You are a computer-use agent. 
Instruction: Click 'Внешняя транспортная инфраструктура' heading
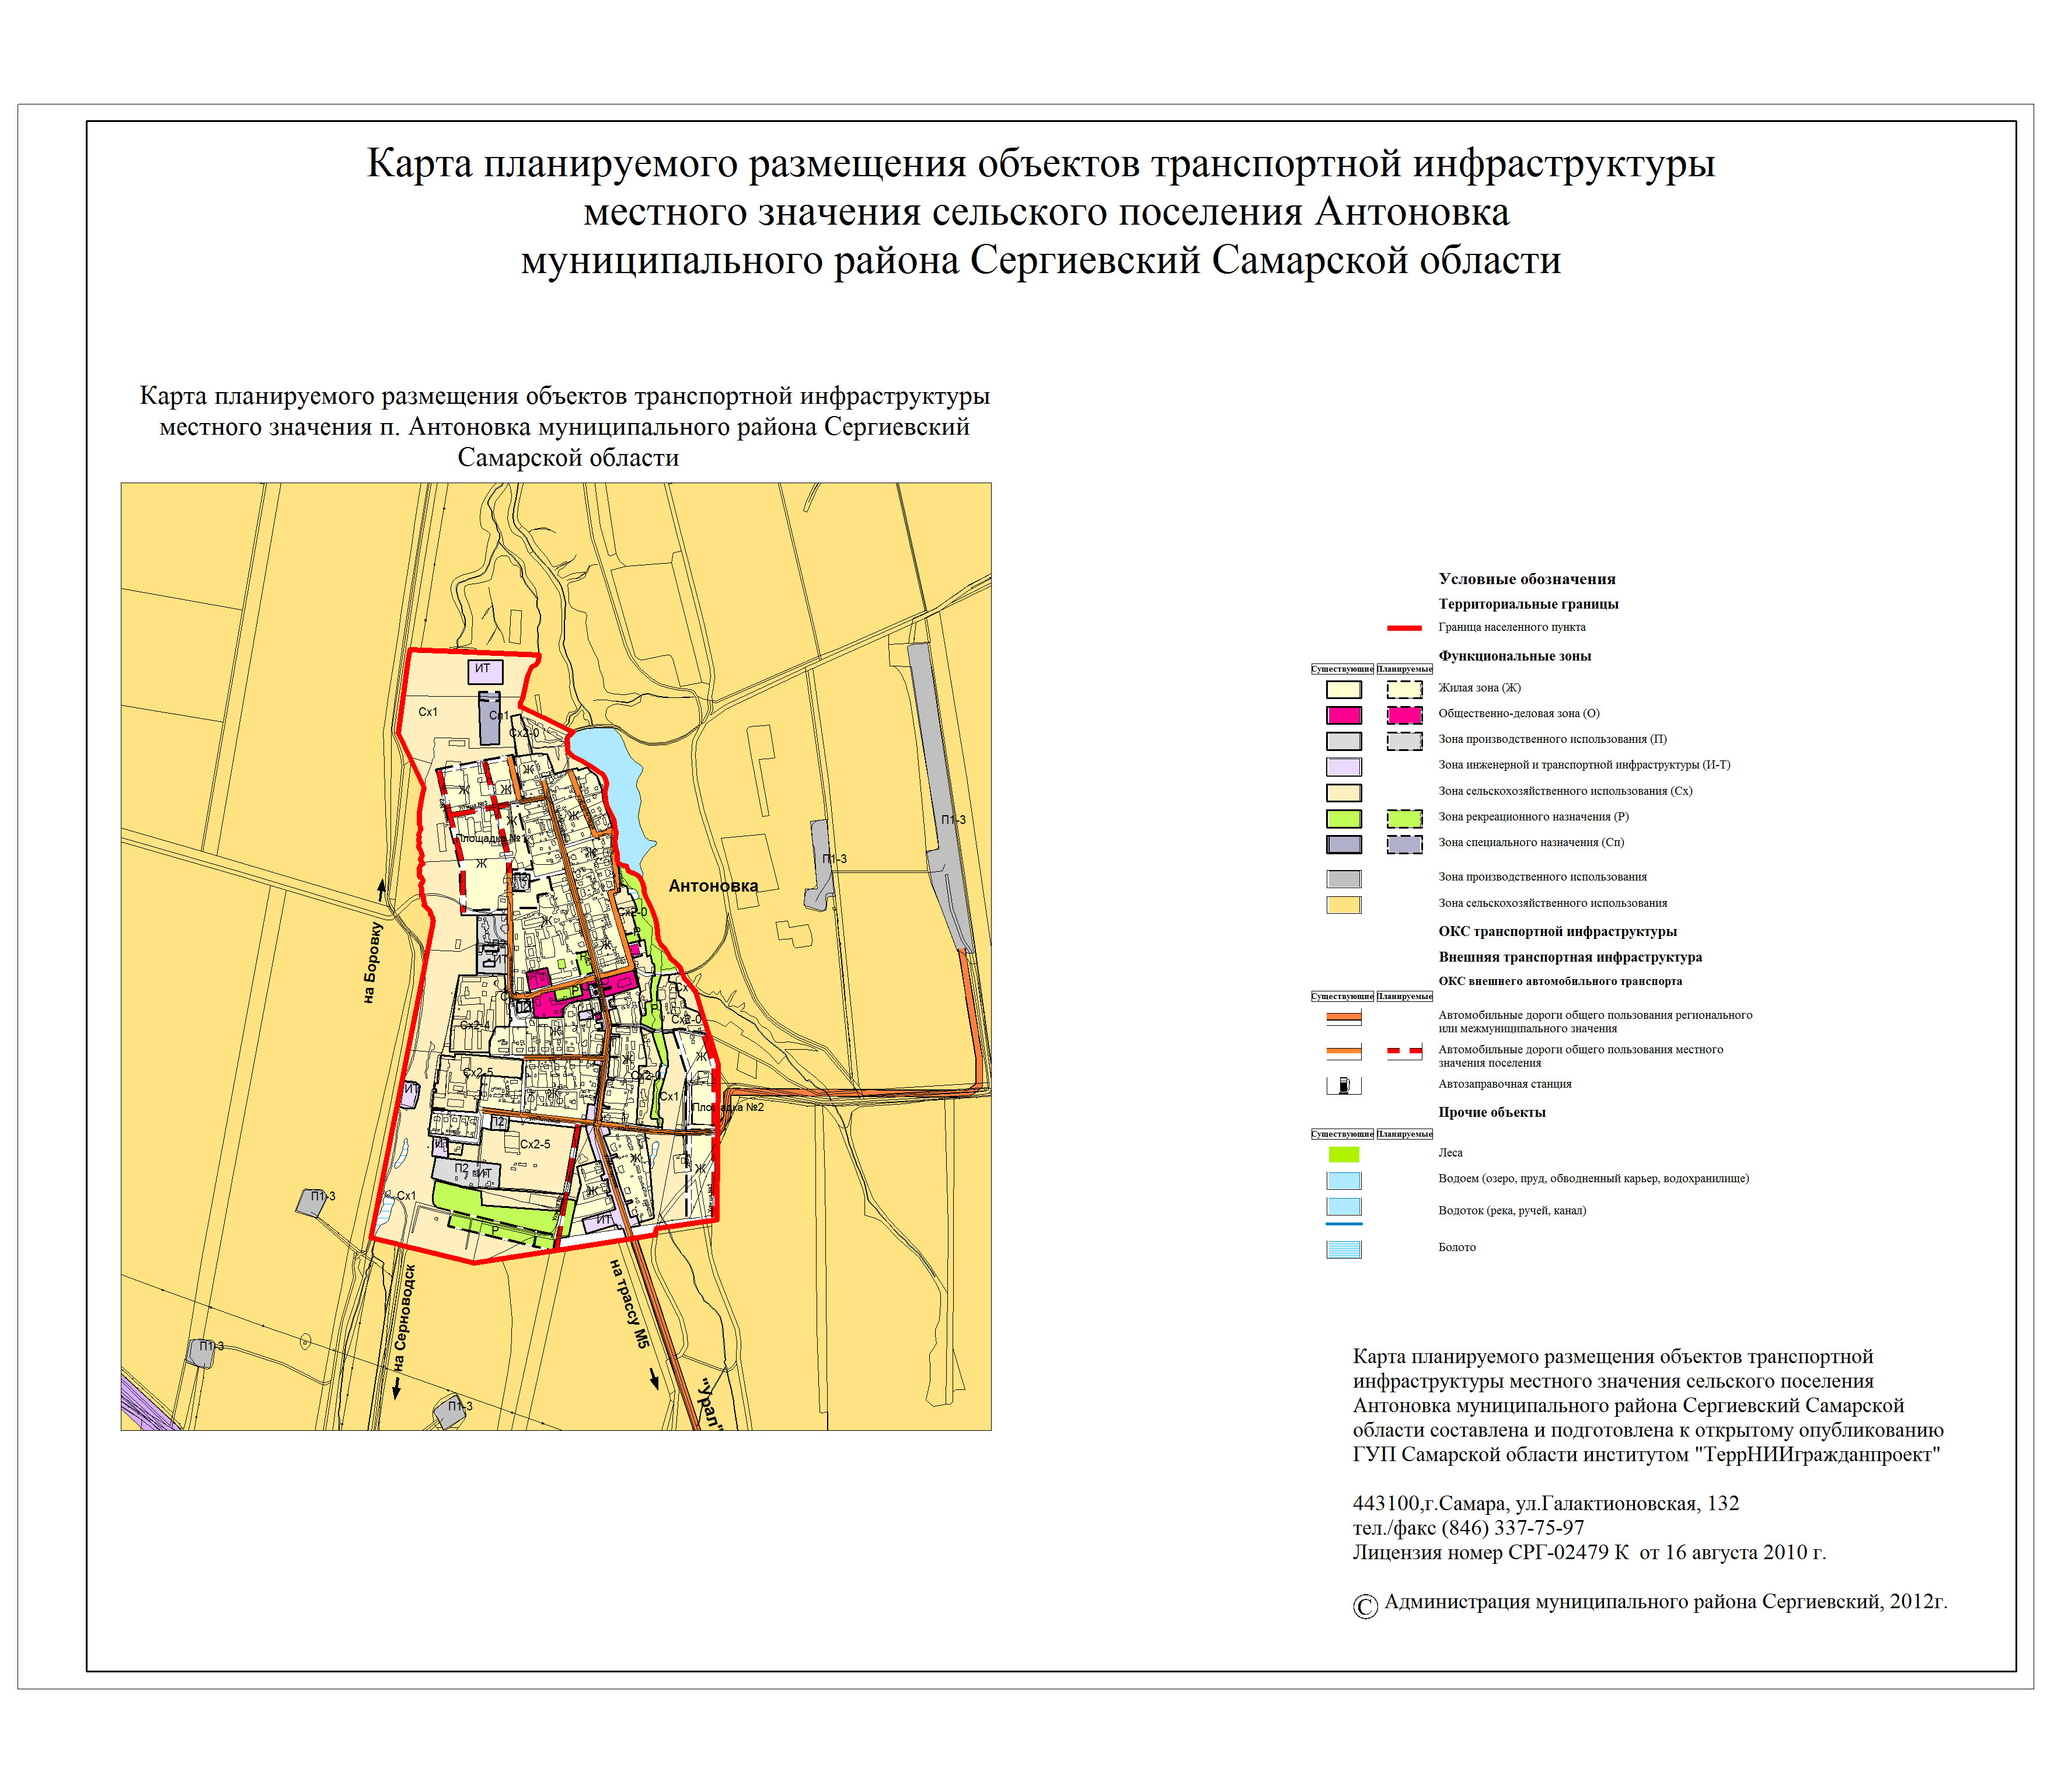point(1570,957)
